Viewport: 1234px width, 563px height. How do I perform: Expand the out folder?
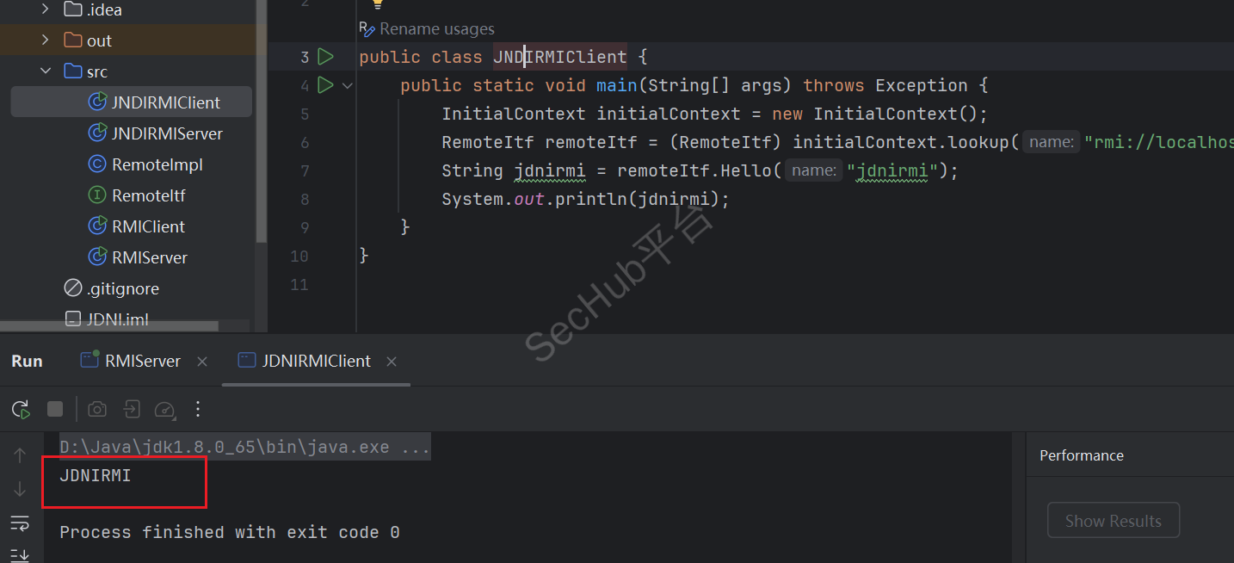point(46,40)
